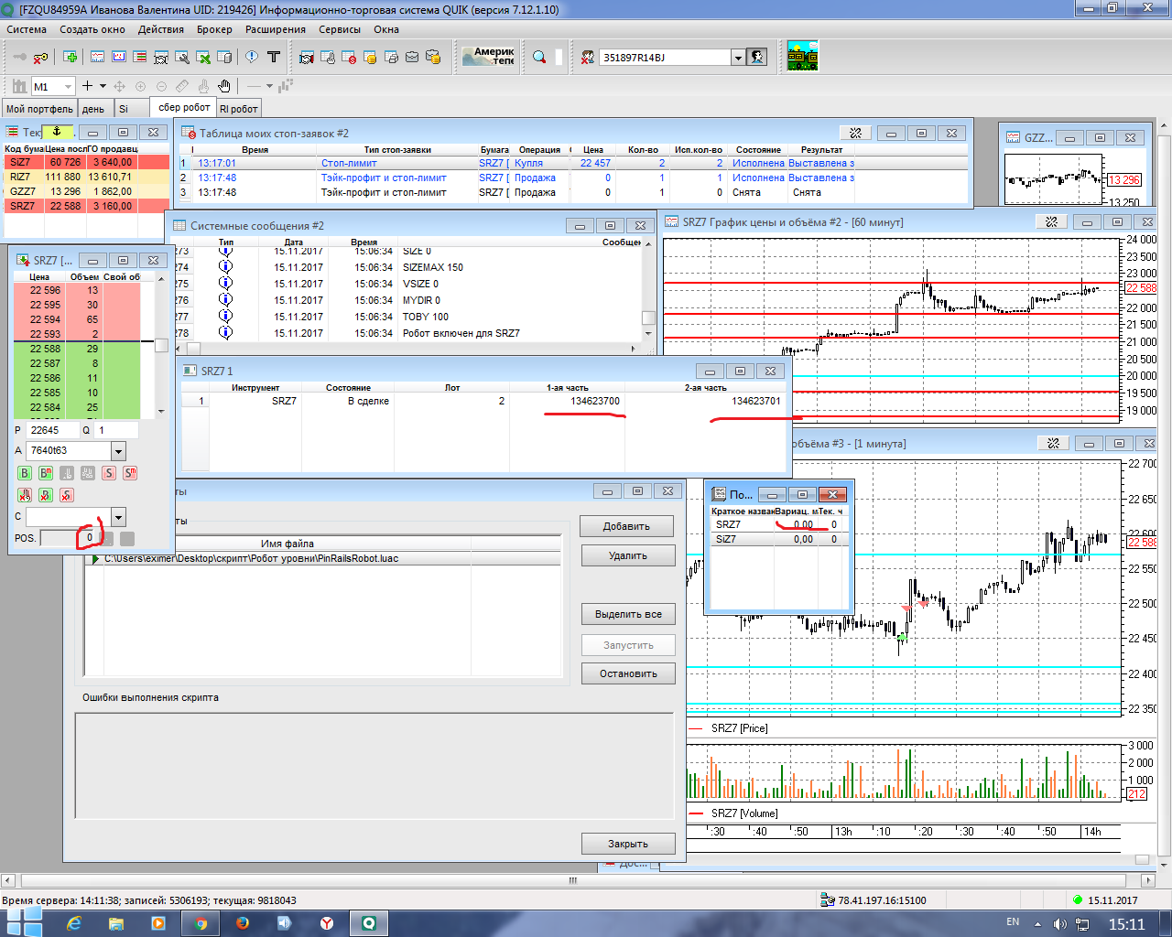Click the Добавить button
Screen dimensions: 1172x937
(626, 526)
